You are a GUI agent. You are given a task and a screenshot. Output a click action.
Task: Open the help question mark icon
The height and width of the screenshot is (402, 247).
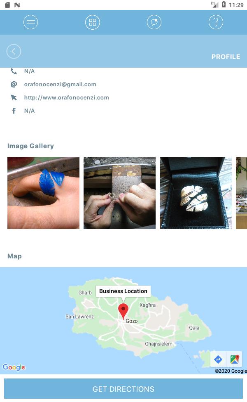click(216, 22)
